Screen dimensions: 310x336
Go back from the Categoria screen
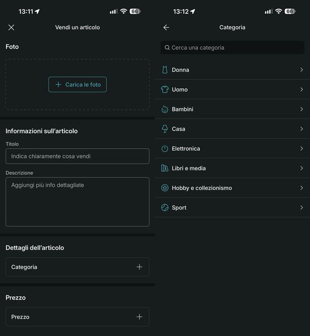[x=166, y=28]
